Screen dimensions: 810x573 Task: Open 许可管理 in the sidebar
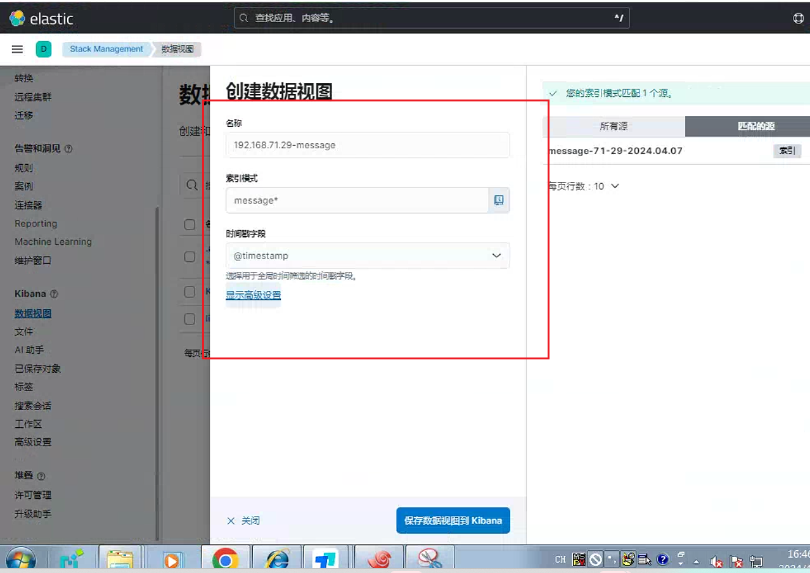[x=33, y=495]
